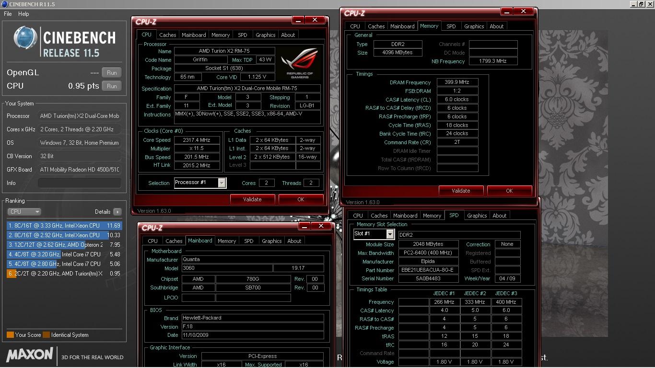
Task: Open Graphics tab in CPU-Z CPU window
Action: (x=265, y=35)
